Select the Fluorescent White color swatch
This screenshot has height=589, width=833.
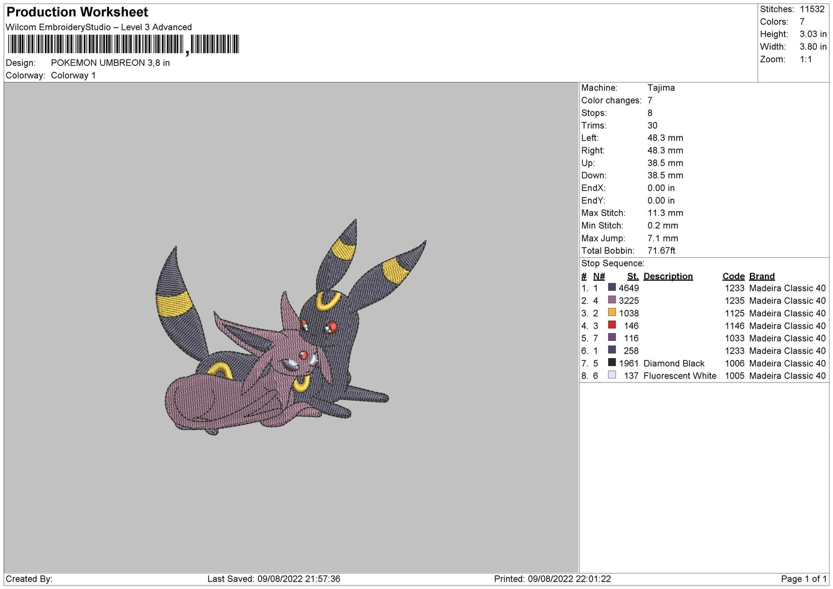612,375
